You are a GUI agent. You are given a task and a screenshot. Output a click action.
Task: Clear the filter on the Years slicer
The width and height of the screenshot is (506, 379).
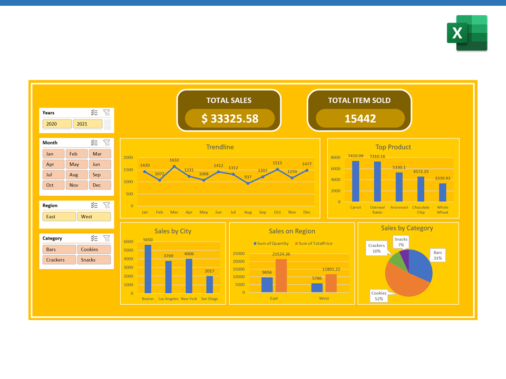click(x=106, y=113)
